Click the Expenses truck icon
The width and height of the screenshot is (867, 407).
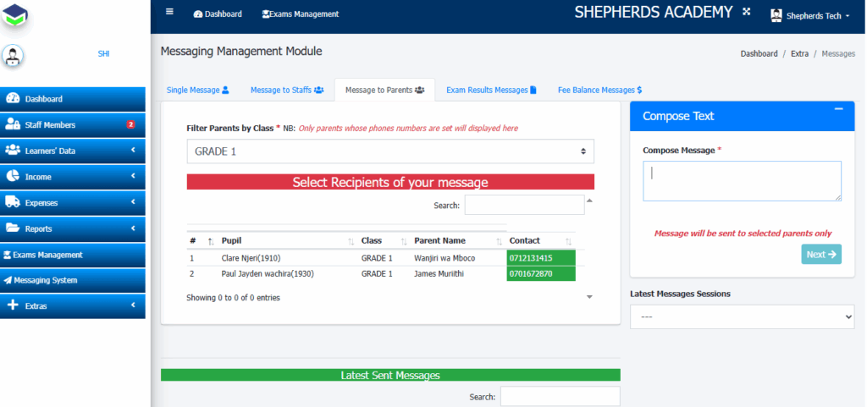pos(13,202)
